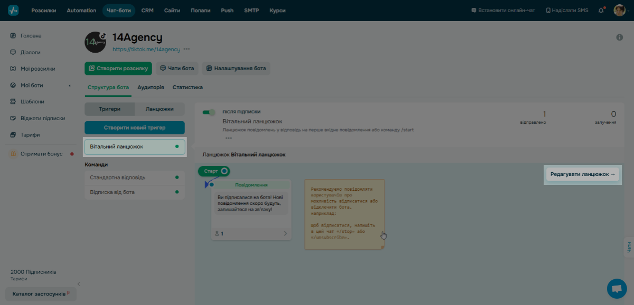Select the Тригери segment
This screenshot has width=634, height=305.
(x=109, y=109)
